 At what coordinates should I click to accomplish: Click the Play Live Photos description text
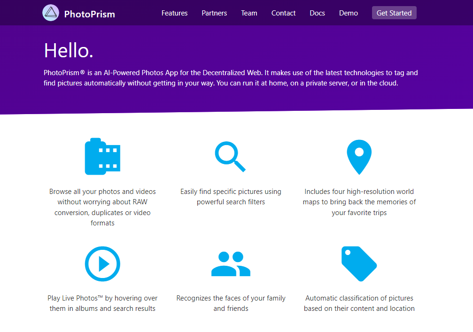point(102,303)
